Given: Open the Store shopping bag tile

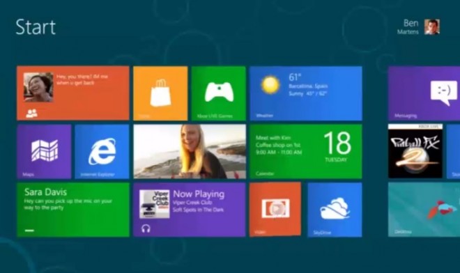Looking at the screenshot, I should (160, 93).
